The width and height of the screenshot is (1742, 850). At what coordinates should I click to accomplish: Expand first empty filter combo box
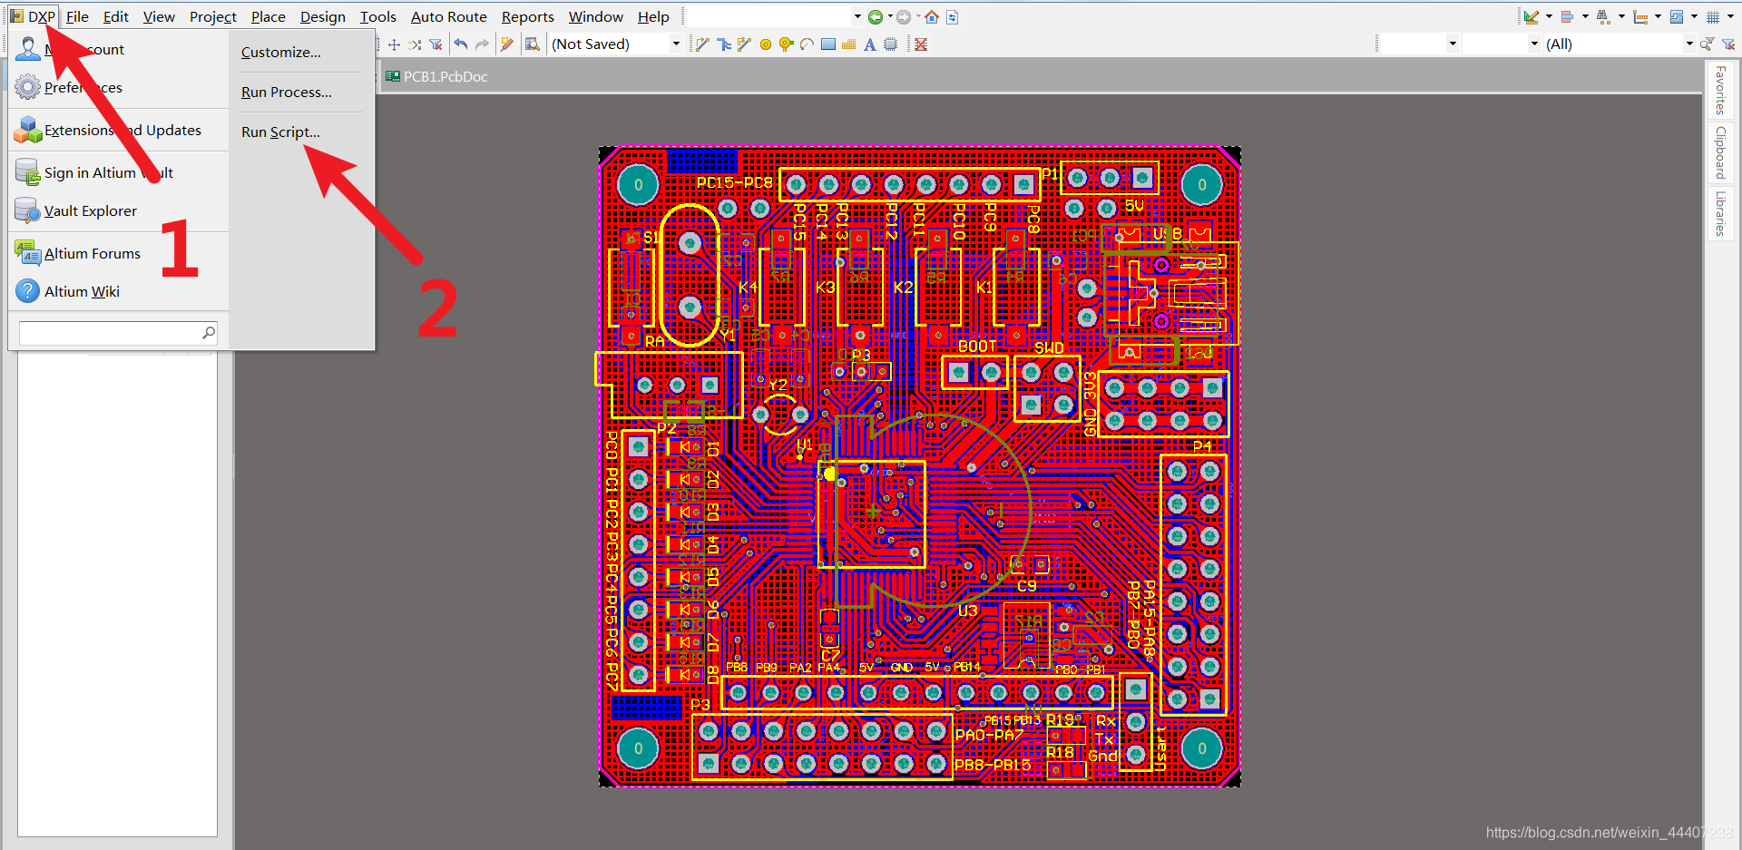[x=1453, y=44]
